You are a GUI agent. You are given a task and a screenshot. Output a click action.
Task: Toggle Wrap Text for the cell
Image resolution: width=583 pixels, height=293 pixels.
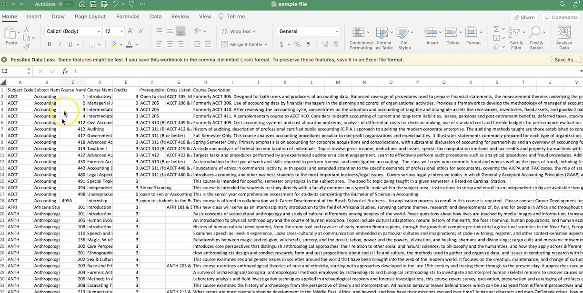(240, 31)
